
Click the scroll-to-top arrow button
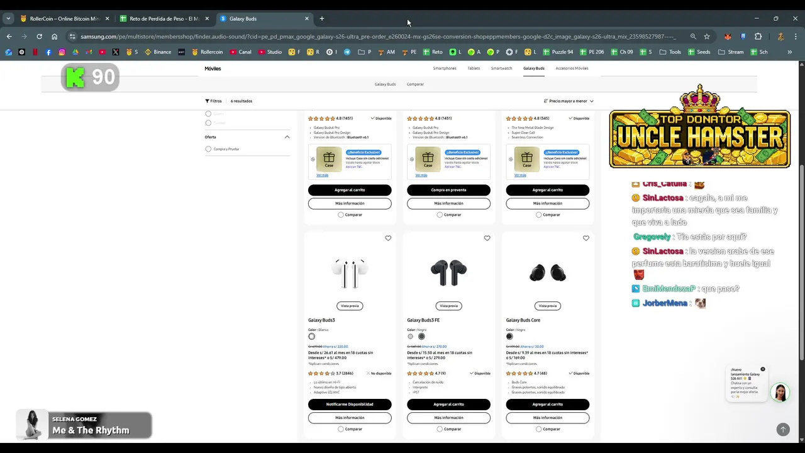783,429
